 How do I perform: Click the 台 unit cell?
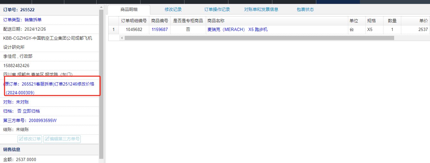pyautogui.click(x=357, y=29)
